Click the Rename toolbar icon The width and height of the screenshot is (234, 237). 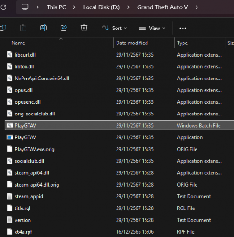[x=44, y=28]
